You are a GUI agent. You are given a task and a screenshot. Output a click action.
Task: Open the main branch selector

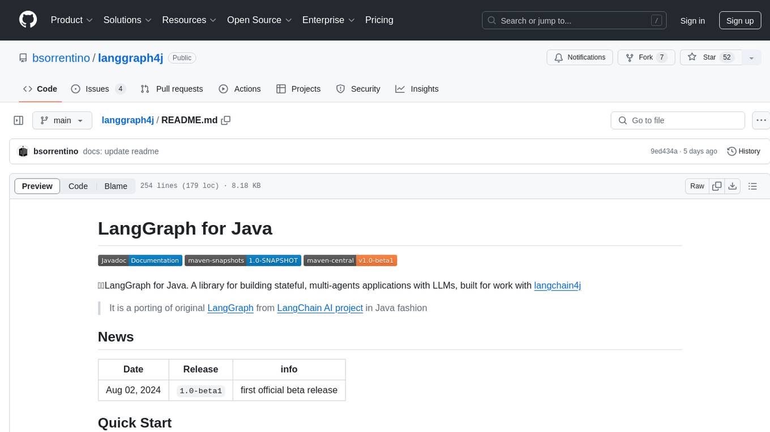(x=62, y=120)
